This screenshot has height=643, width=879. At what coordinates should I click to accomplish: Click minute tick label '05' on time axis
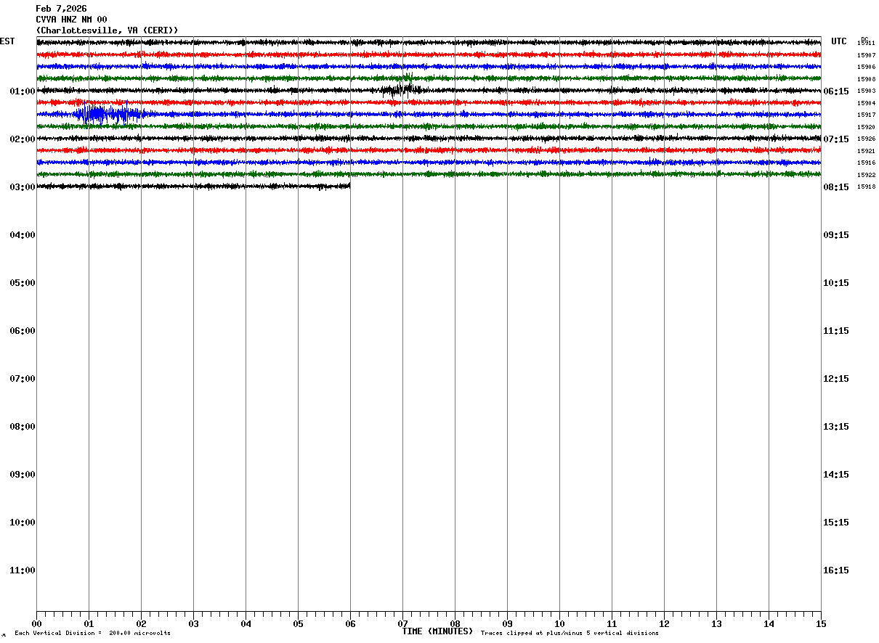(298, 624)
